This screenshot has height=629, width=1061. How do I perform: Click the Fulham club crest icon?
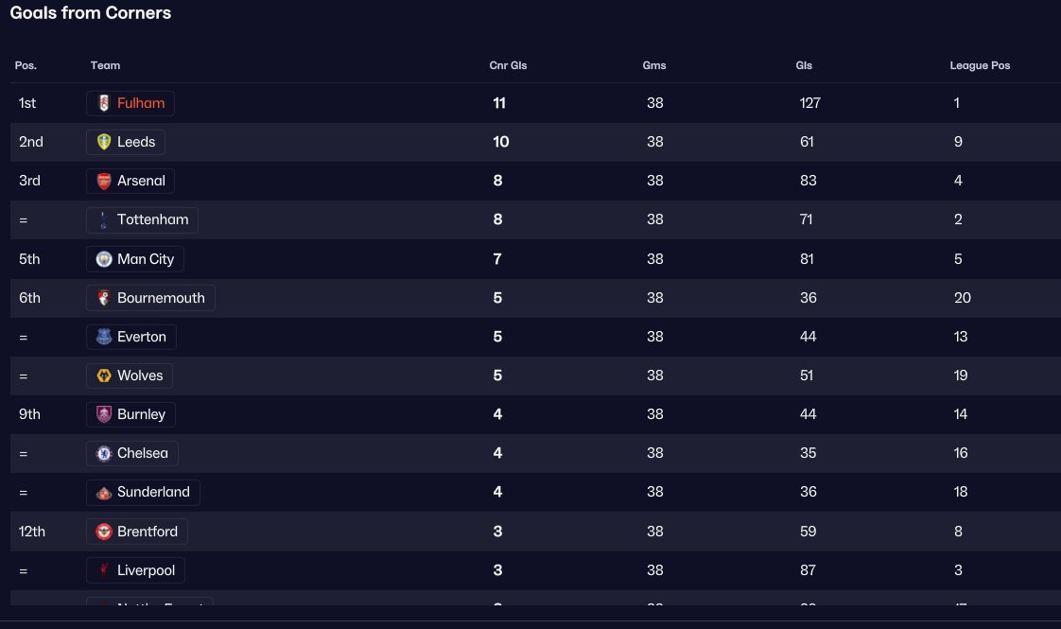pyautogui.click(x=104, y=103)
